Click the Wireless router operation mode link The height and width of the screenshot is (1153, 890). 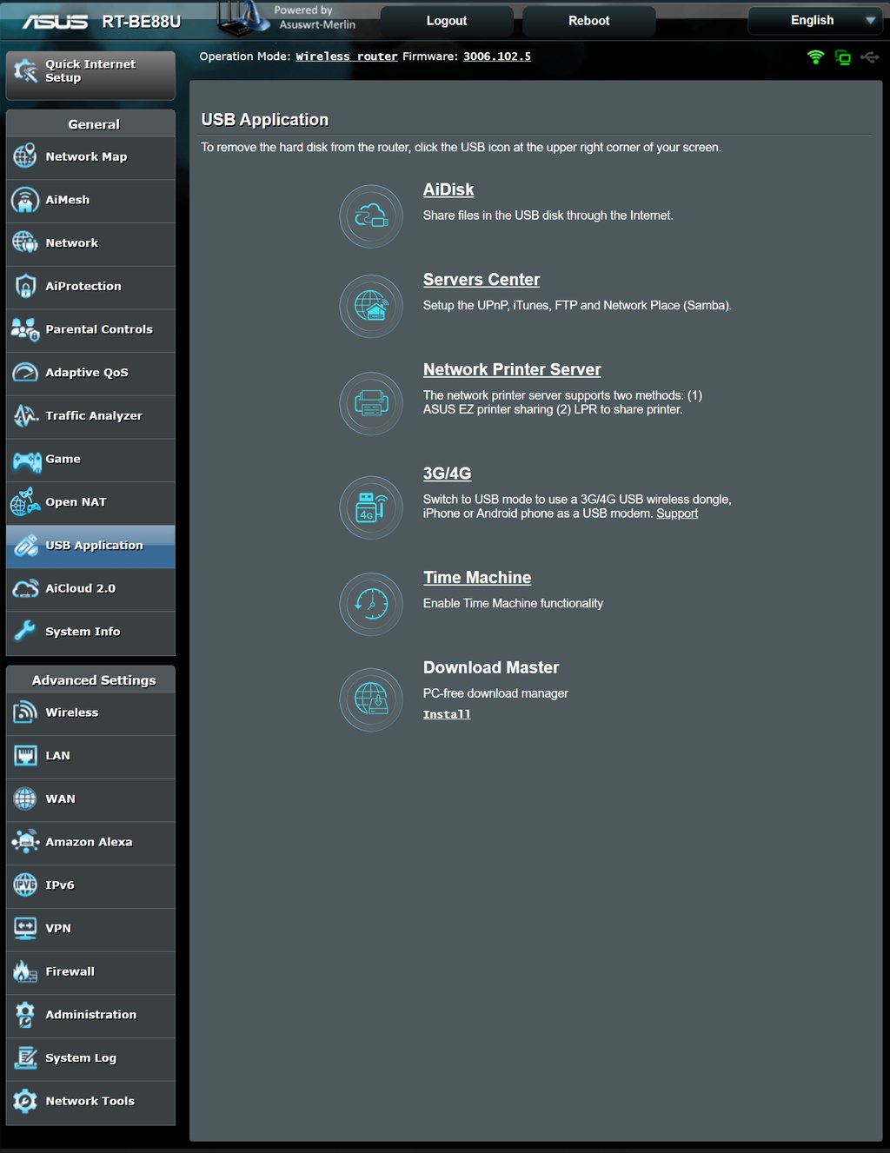[347, 56]
